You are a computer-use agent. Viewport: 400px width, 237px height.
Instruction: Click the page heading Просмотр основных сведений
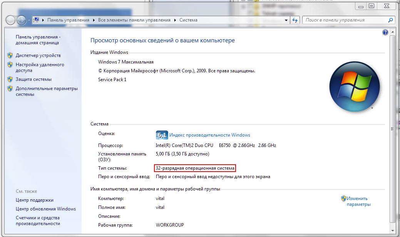[162, 40]
